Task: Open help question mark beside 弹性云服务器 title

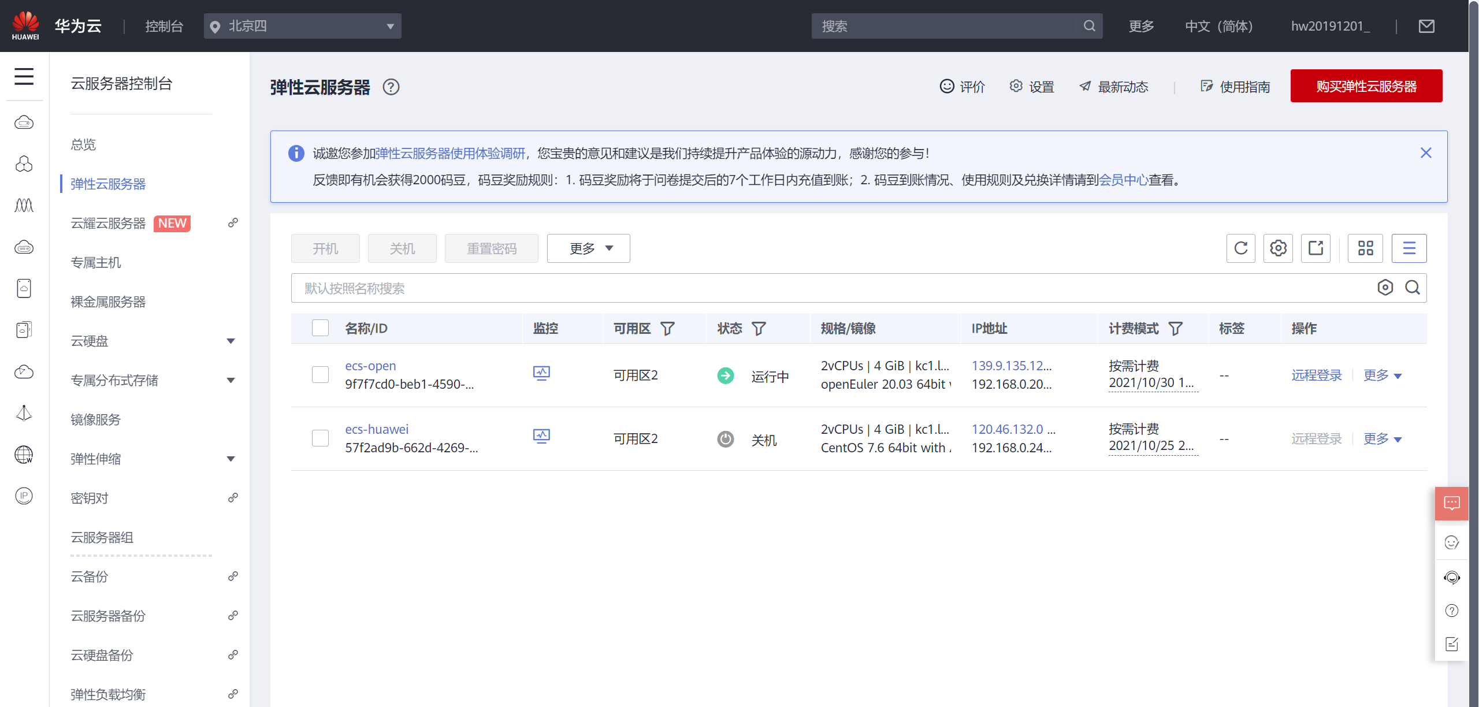Action: pyautogui.click(x=391, y=87)
